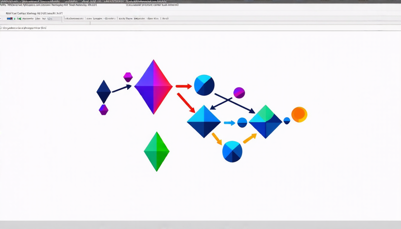Select the purple hexagon below the navy diamond
The width and height of the screenshot is (401, 229).
(x=104, y=110)
